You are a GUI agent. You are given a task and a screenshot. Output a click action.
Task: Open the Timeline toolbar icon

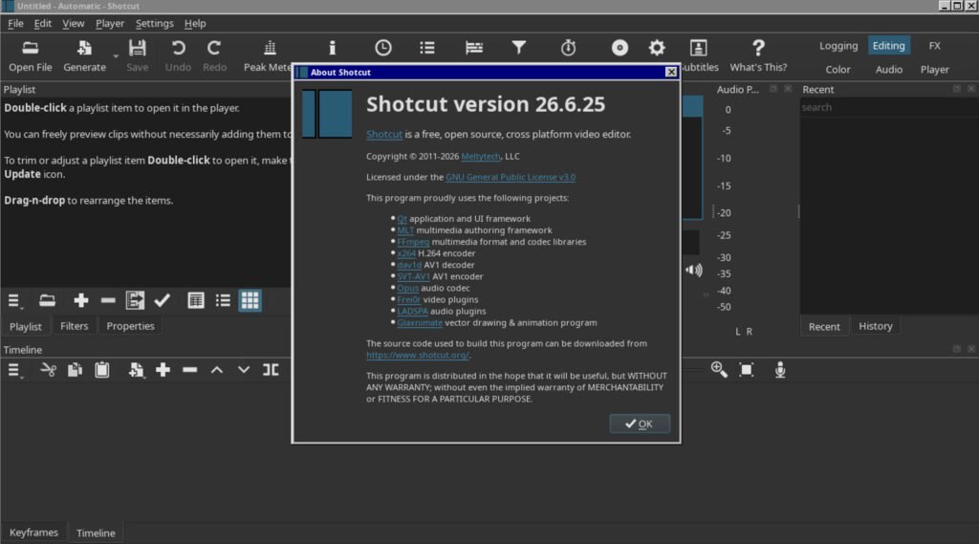coord(474,48)
